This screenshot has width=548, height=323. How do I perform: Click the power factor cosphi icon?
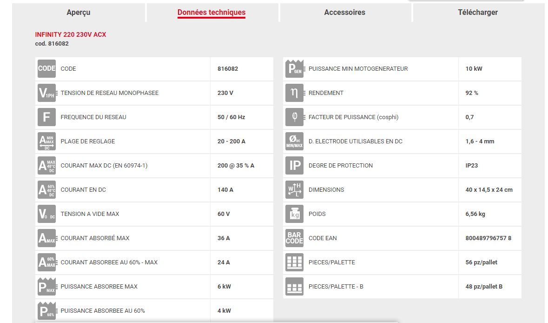coord(294,117)
